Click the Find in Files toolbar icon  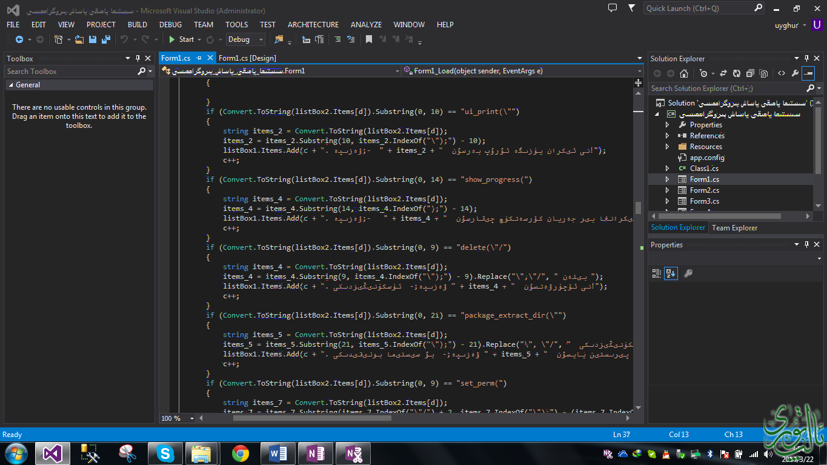tap(279, 39)
